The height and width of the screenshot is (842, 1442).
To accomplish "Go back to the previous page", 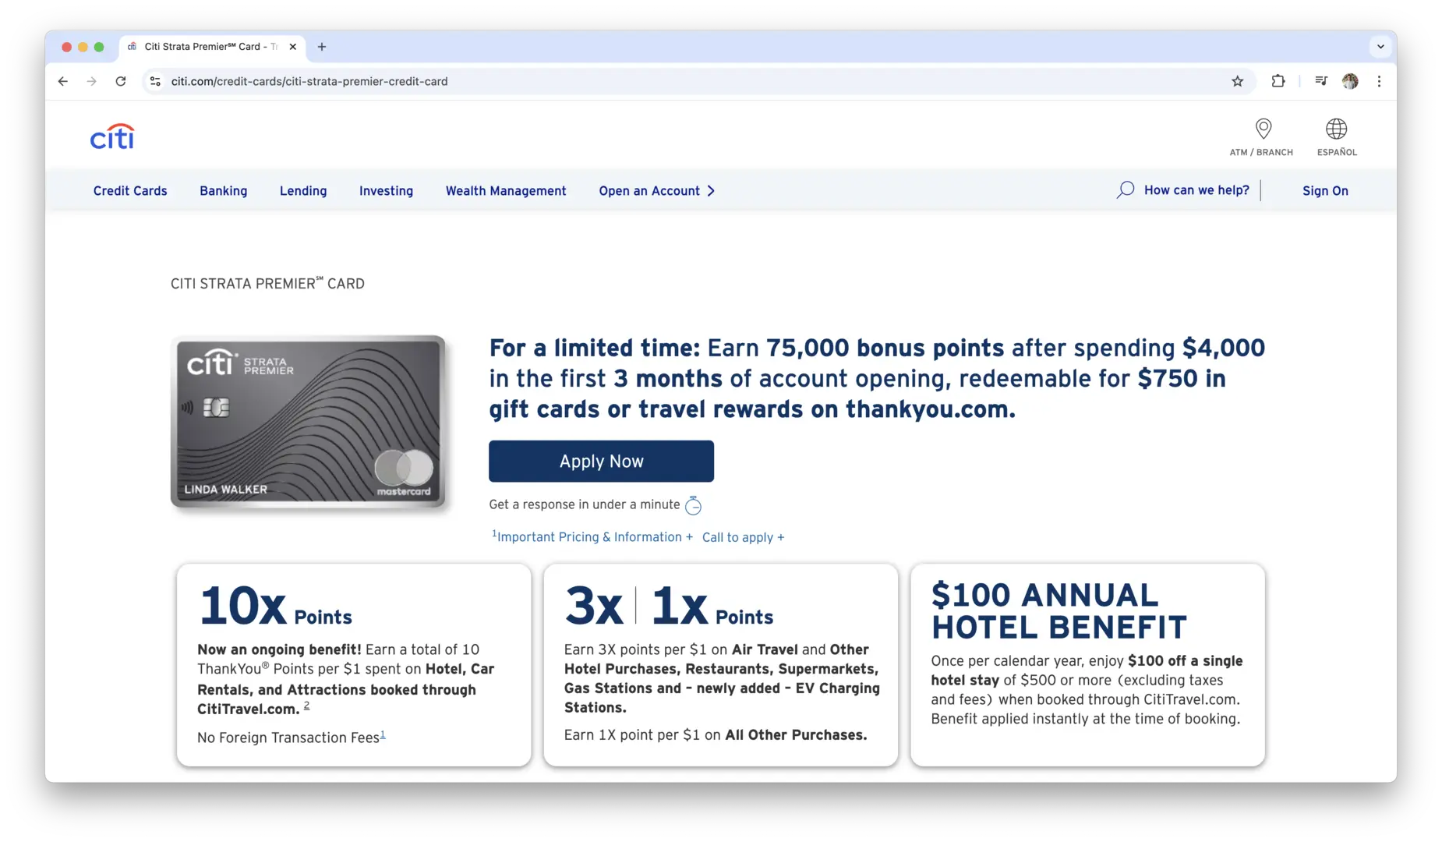I will [63, 81].
